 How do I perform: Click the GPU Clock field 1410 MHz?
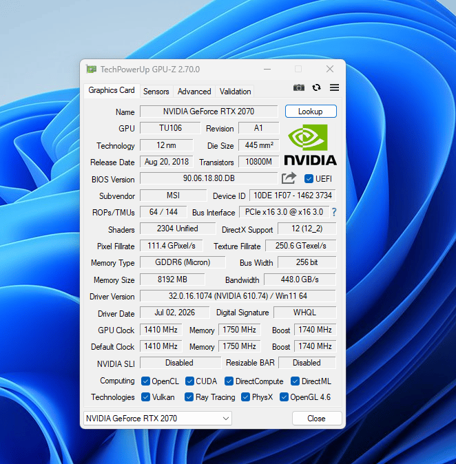[x=160, y=330]
